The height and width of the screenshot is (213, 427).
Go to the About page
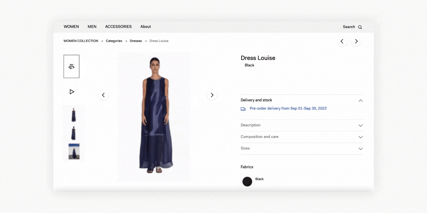point(146,27)
